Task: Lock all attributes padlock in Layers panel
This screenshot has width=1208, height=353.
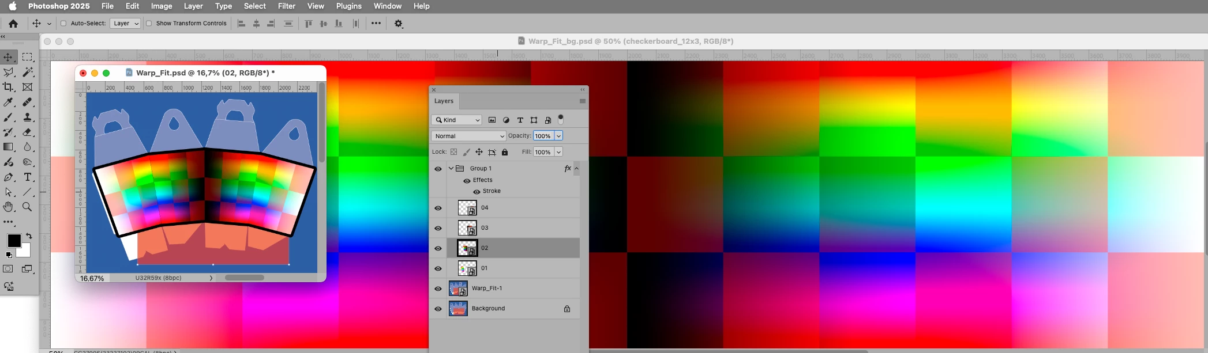Action: point(505,152)
